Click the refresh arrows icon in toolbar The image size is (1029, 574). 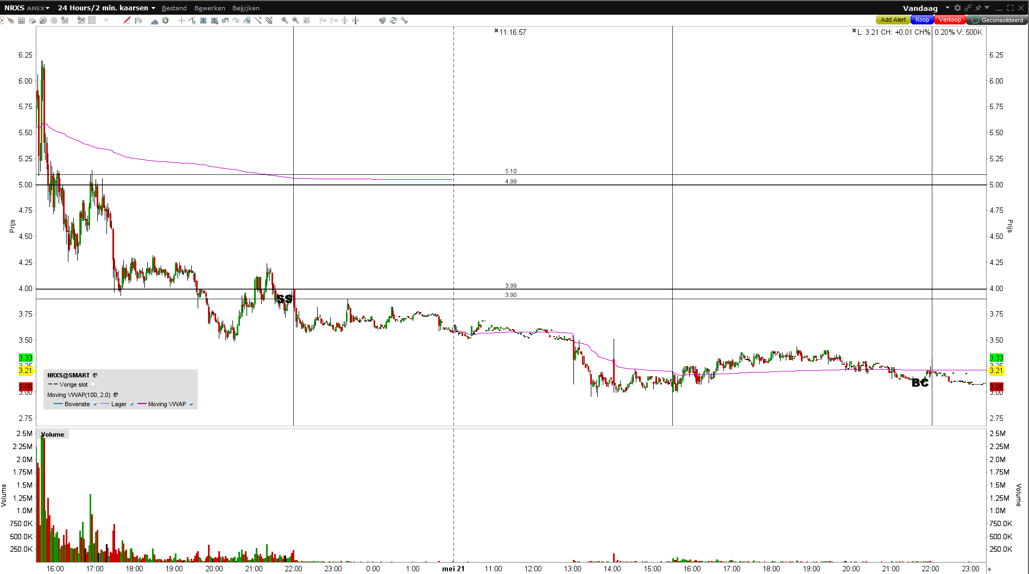point(393,21)
